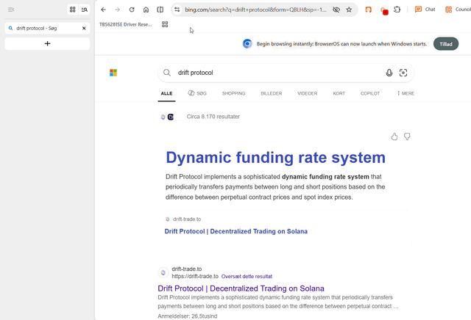Open the orange extension icon in toolbar

(368, 10)
